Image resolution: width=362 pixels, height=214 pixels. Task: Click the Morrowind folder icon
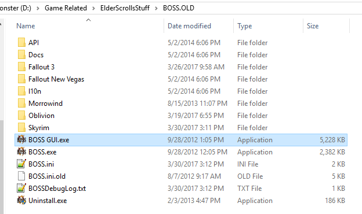click(21, 104)
